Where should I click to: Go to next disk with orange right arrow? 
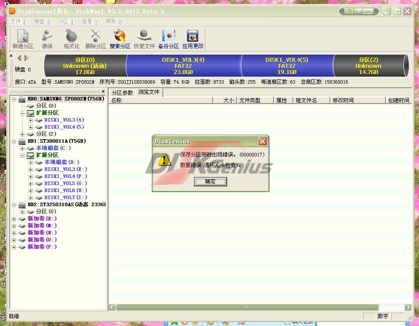26,58
